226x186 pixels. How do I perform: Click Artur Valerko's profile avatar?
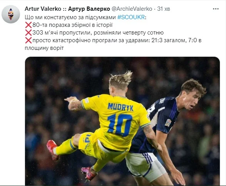point(11,14)
